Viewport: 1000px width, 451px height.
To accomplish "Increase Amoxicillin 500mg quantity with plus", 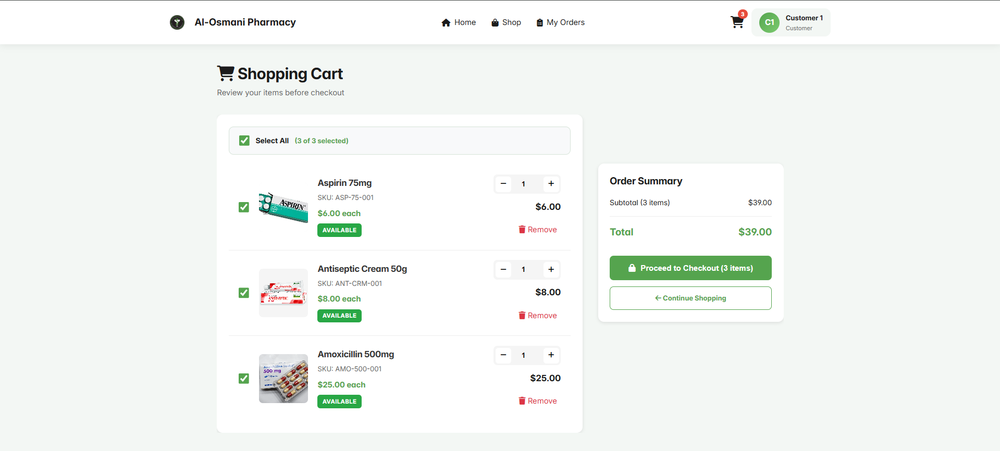I will pos(551,355).
